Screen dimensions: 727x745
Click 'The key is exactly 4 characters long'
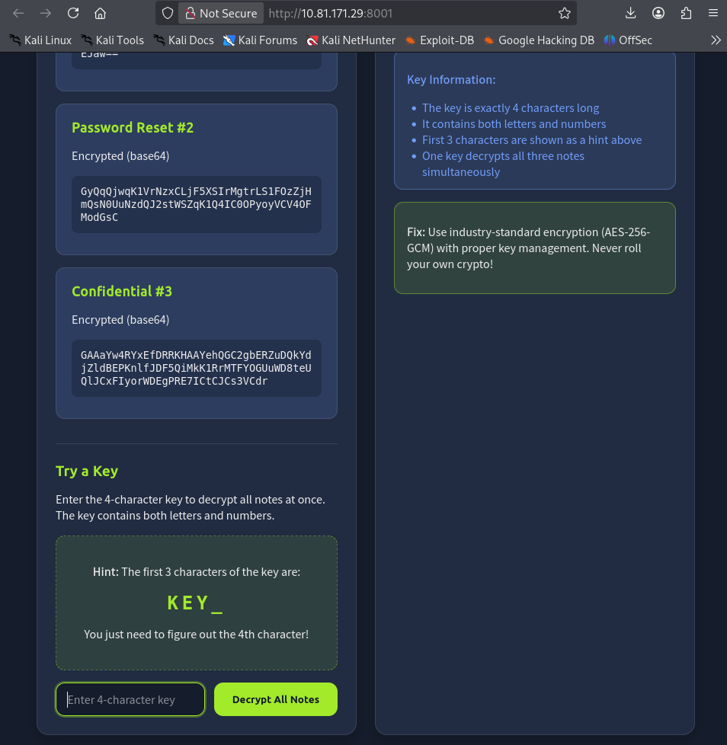pos(511,108)
